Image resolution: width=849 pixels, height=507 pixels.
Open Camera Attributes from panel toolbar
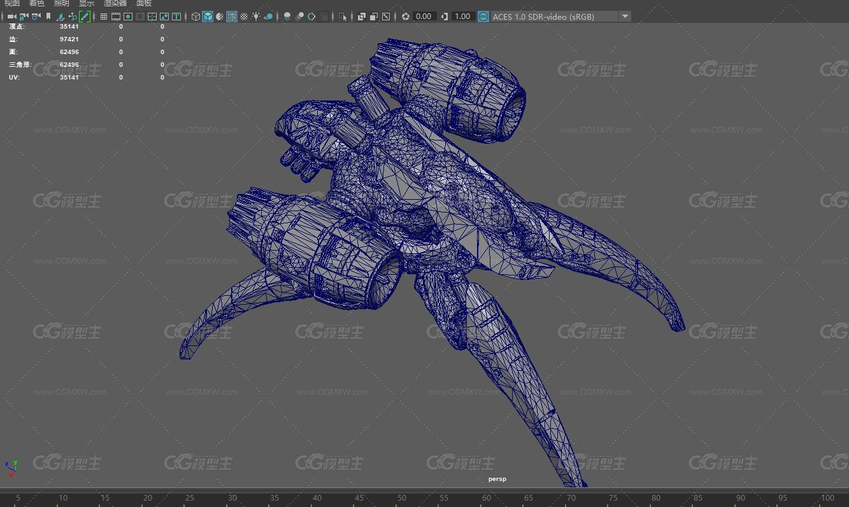coord(36,17)
